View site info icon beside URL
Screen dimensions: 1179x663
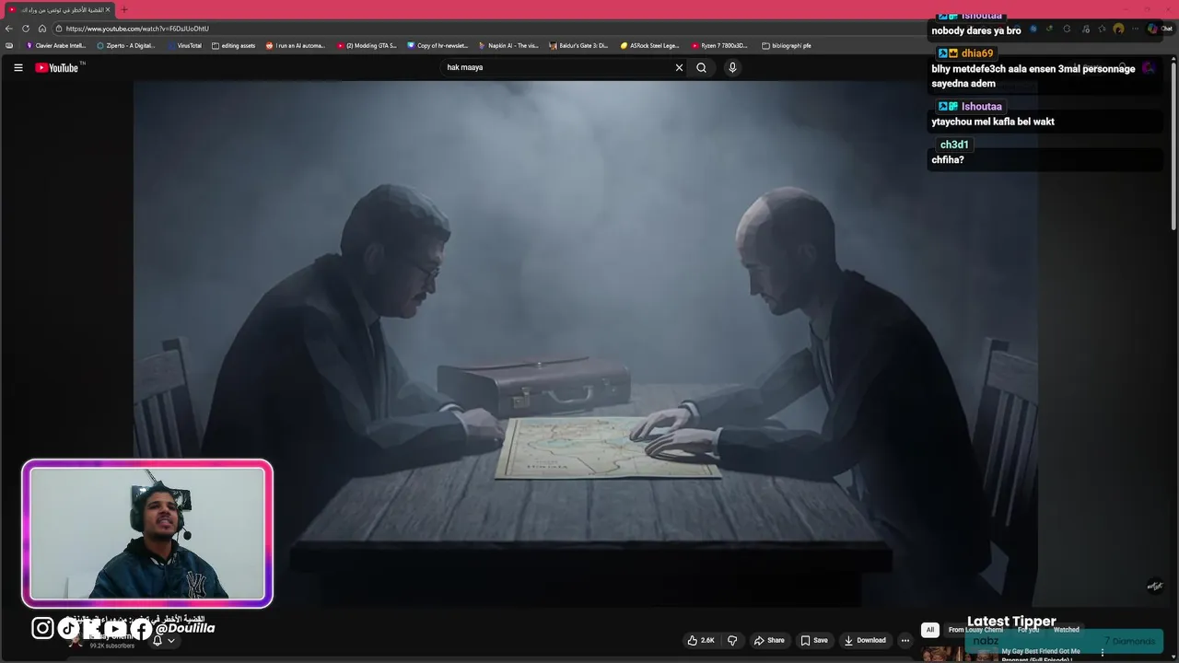pos(59,29)
